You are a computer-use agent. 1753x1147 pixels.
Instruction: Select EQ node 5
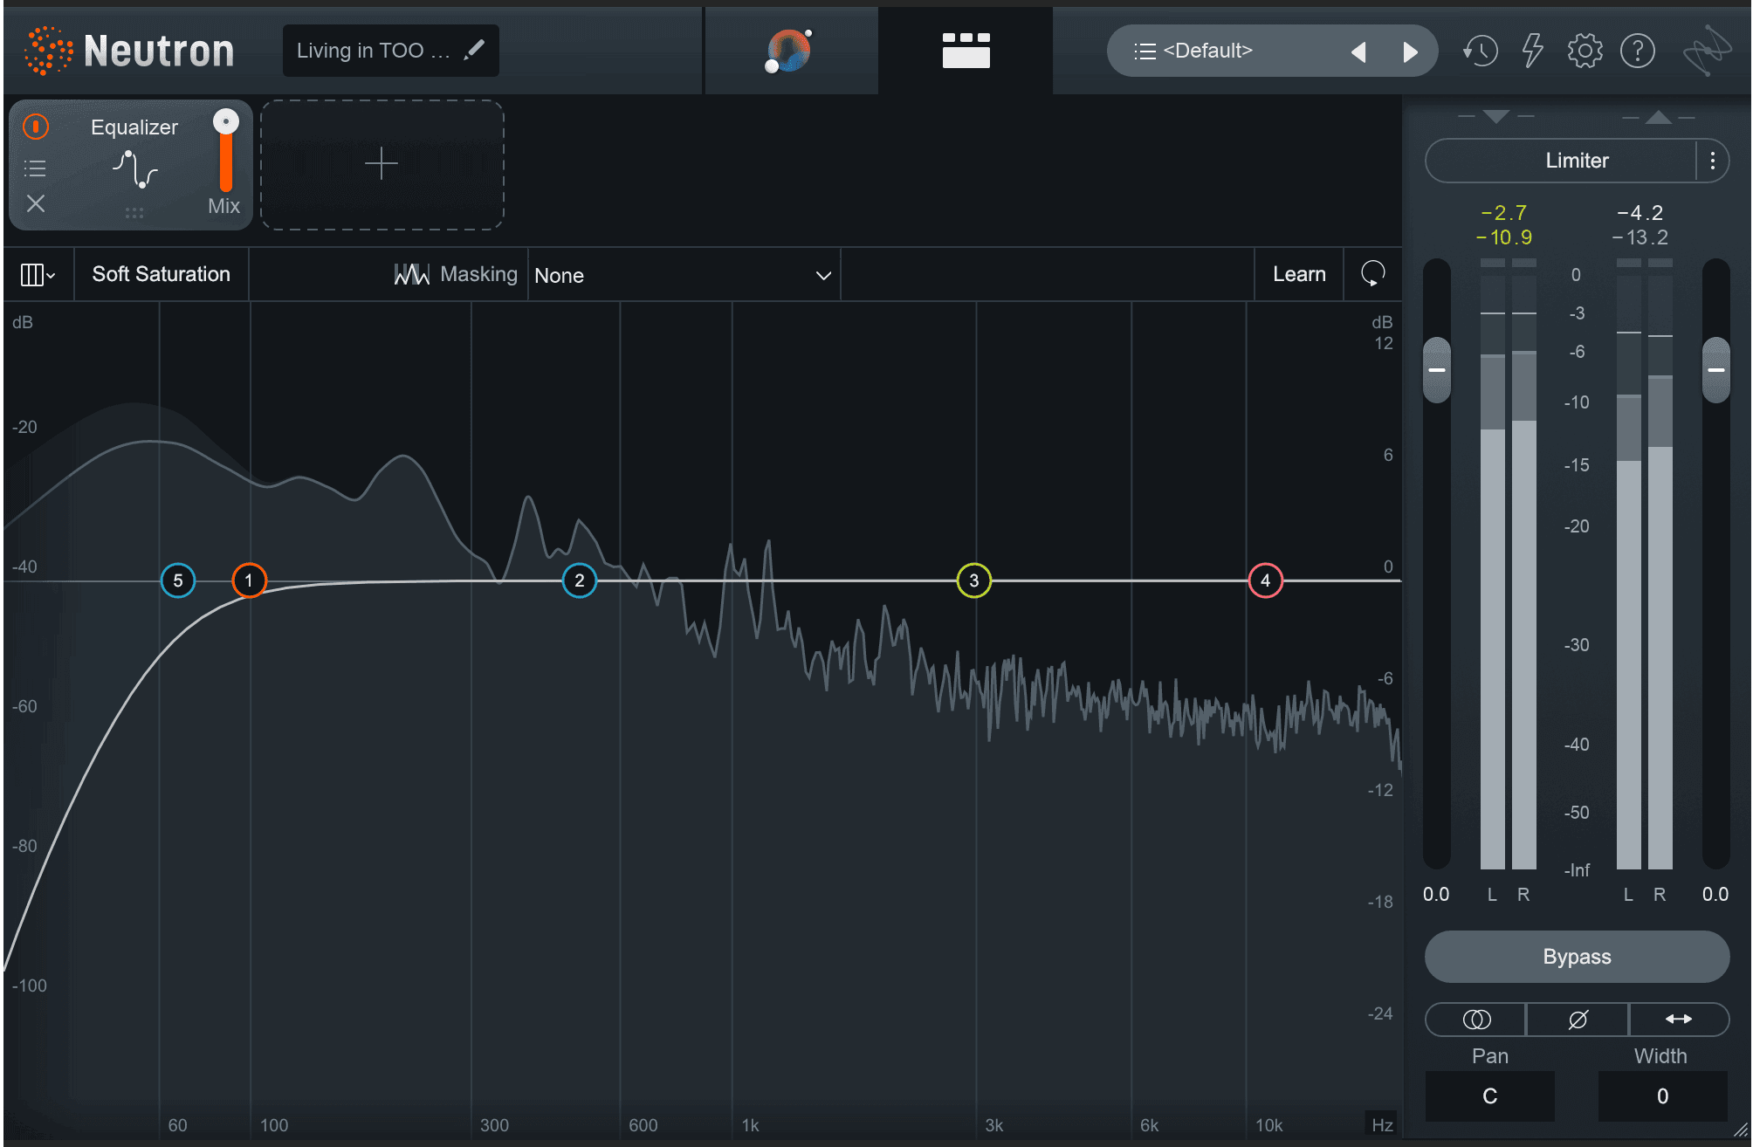click(x=178, y=580)
